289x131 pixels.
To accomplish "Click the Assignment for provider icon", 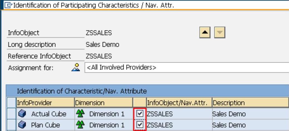I will click(x=75, y=67).
